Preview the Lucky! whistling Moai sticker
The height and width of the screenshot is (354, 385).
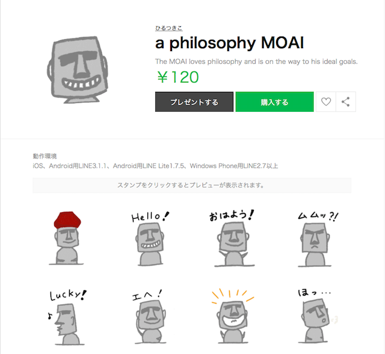point(67,317)
